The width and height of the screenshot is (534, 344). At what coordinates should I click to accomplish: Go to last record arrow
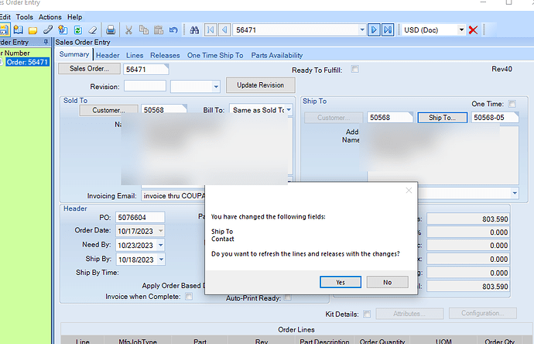[x=388, y=30]
